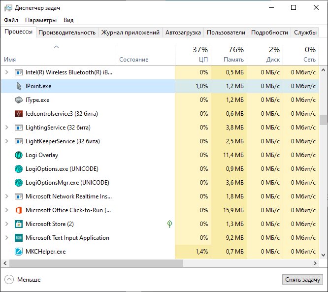Switch to the Пользователи tab
Screen dimensions: 328x292
click(226, 32)
